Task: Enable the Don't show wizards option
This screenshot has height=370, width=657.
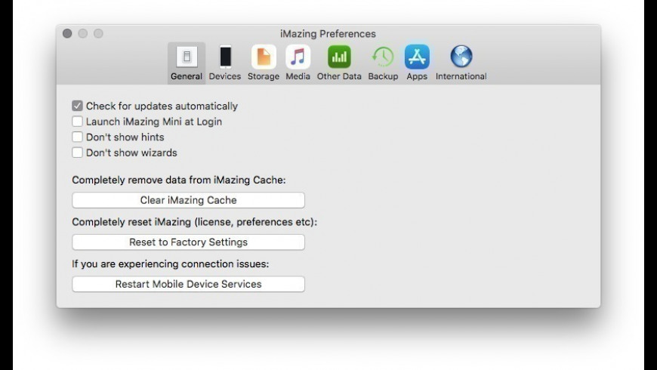Action: click(x=77, y=153)
